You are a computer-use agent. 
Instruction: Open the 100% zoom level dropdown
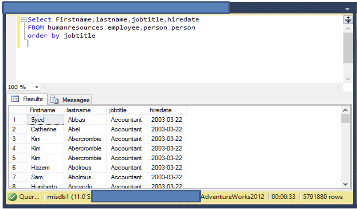(36, 87)
